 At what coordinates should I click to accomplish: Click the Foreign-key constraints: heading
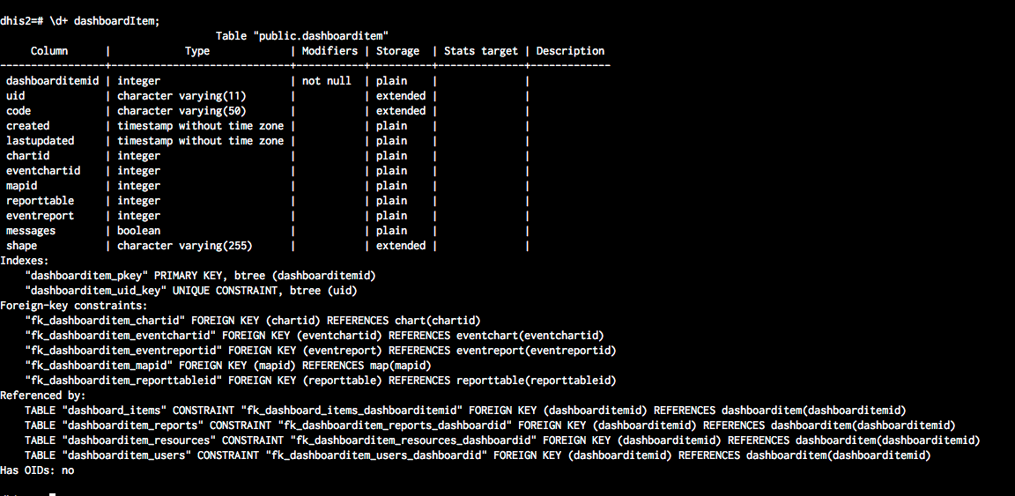[x=74, y=306]
